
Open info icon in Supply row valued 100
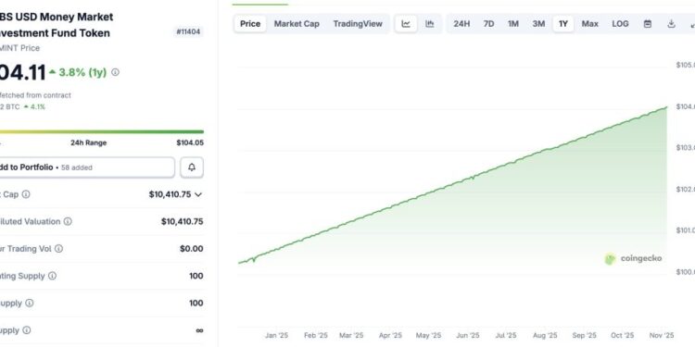pos(30,304)
